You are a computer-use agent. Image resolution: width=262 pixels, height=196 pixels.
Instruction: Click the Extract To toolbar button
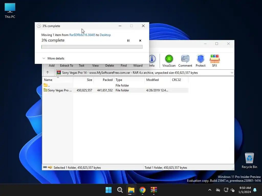pyautogui.click(x=67, y=66)
